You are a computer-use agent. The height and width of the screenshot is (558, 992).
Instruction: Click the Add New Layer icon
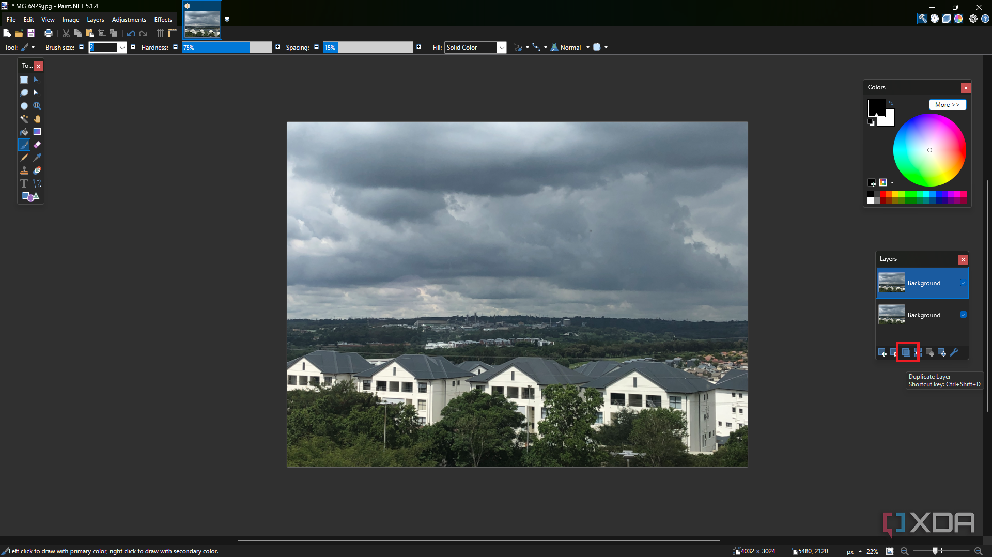click(x=882, y=353)
